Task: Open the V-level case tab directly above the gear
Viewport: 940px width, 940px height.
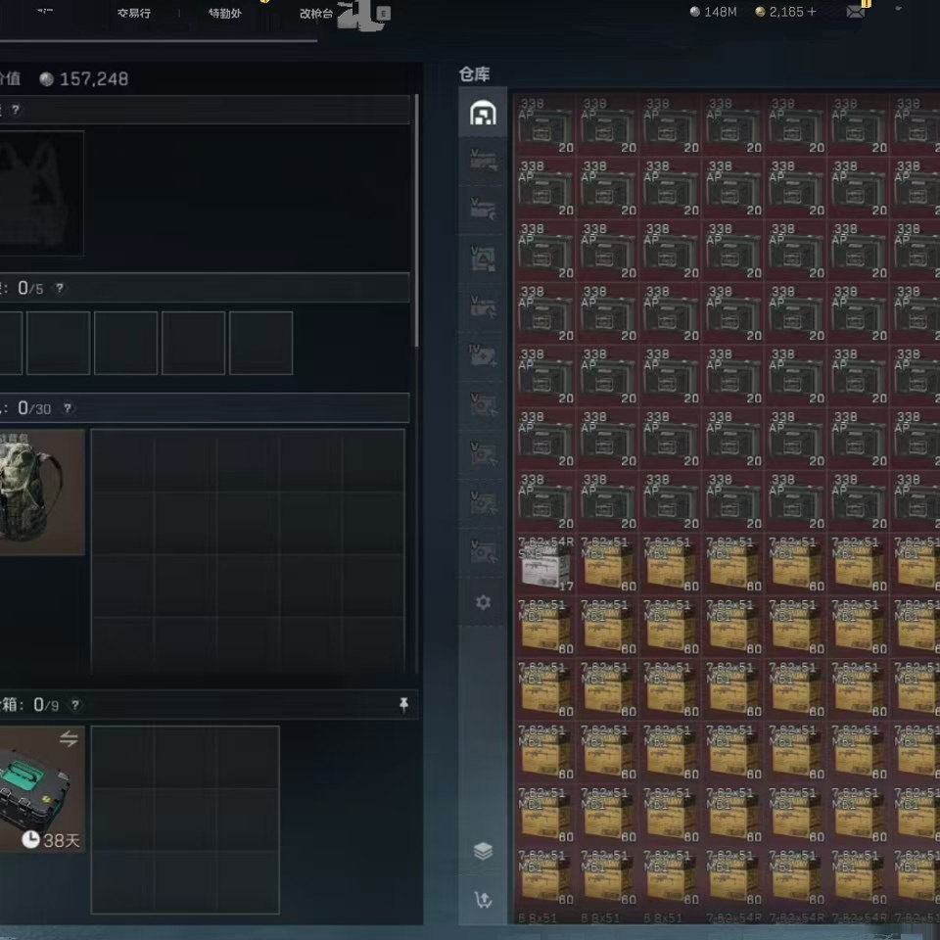Action: (x=483, y=551)
